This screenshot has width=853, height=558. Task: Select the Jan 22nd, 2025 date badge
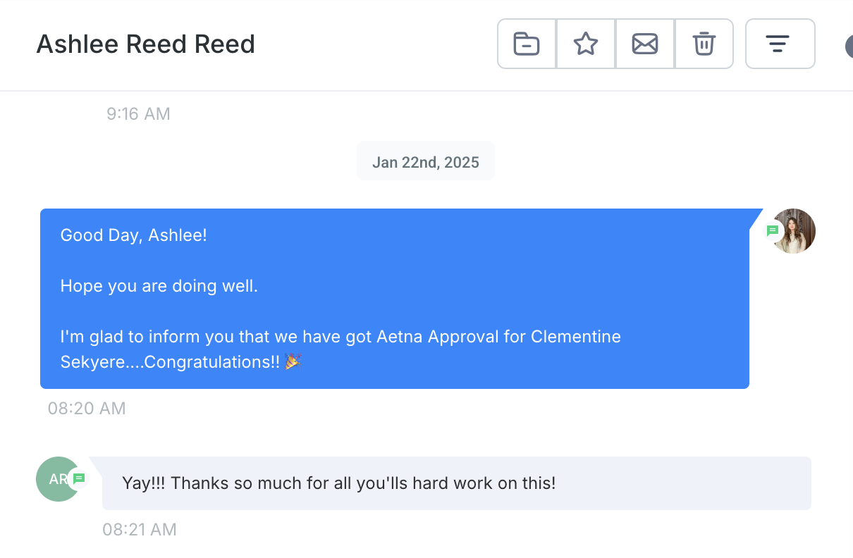425,162
